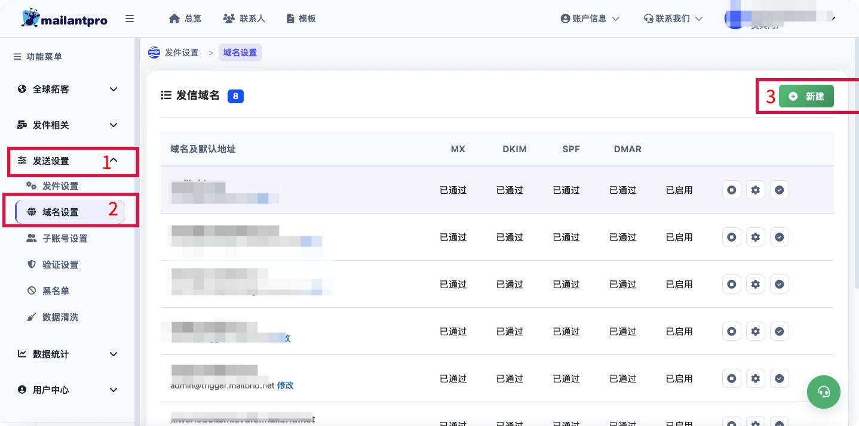Click the 域名及默认地址 column header
Viewport: 859px width, 426px height.
[x=203, y=149]
